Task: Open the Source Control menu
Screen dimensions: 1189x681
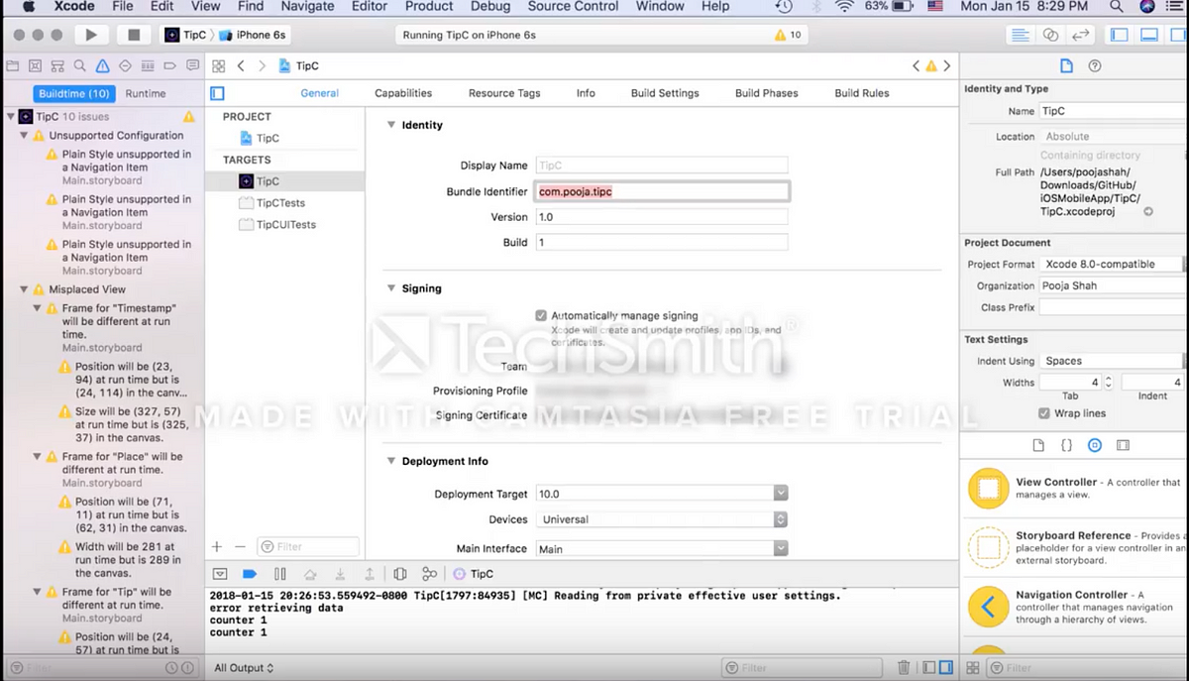Action: [573, 6]
